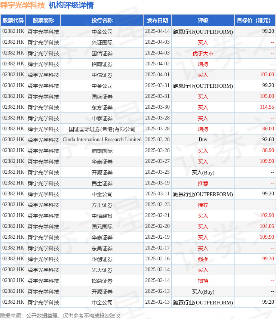Select the 方正证券 bank name cell
Viewport: 276px width, 319px height.
tap(102, 205)
